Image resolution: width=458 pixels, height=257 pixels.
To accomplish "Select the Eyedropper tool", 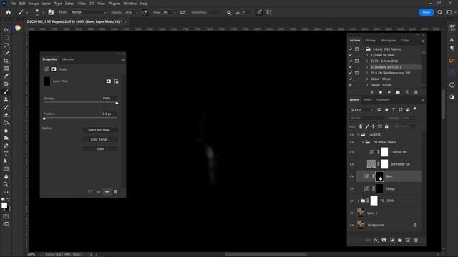I will (x=6, y=76).
